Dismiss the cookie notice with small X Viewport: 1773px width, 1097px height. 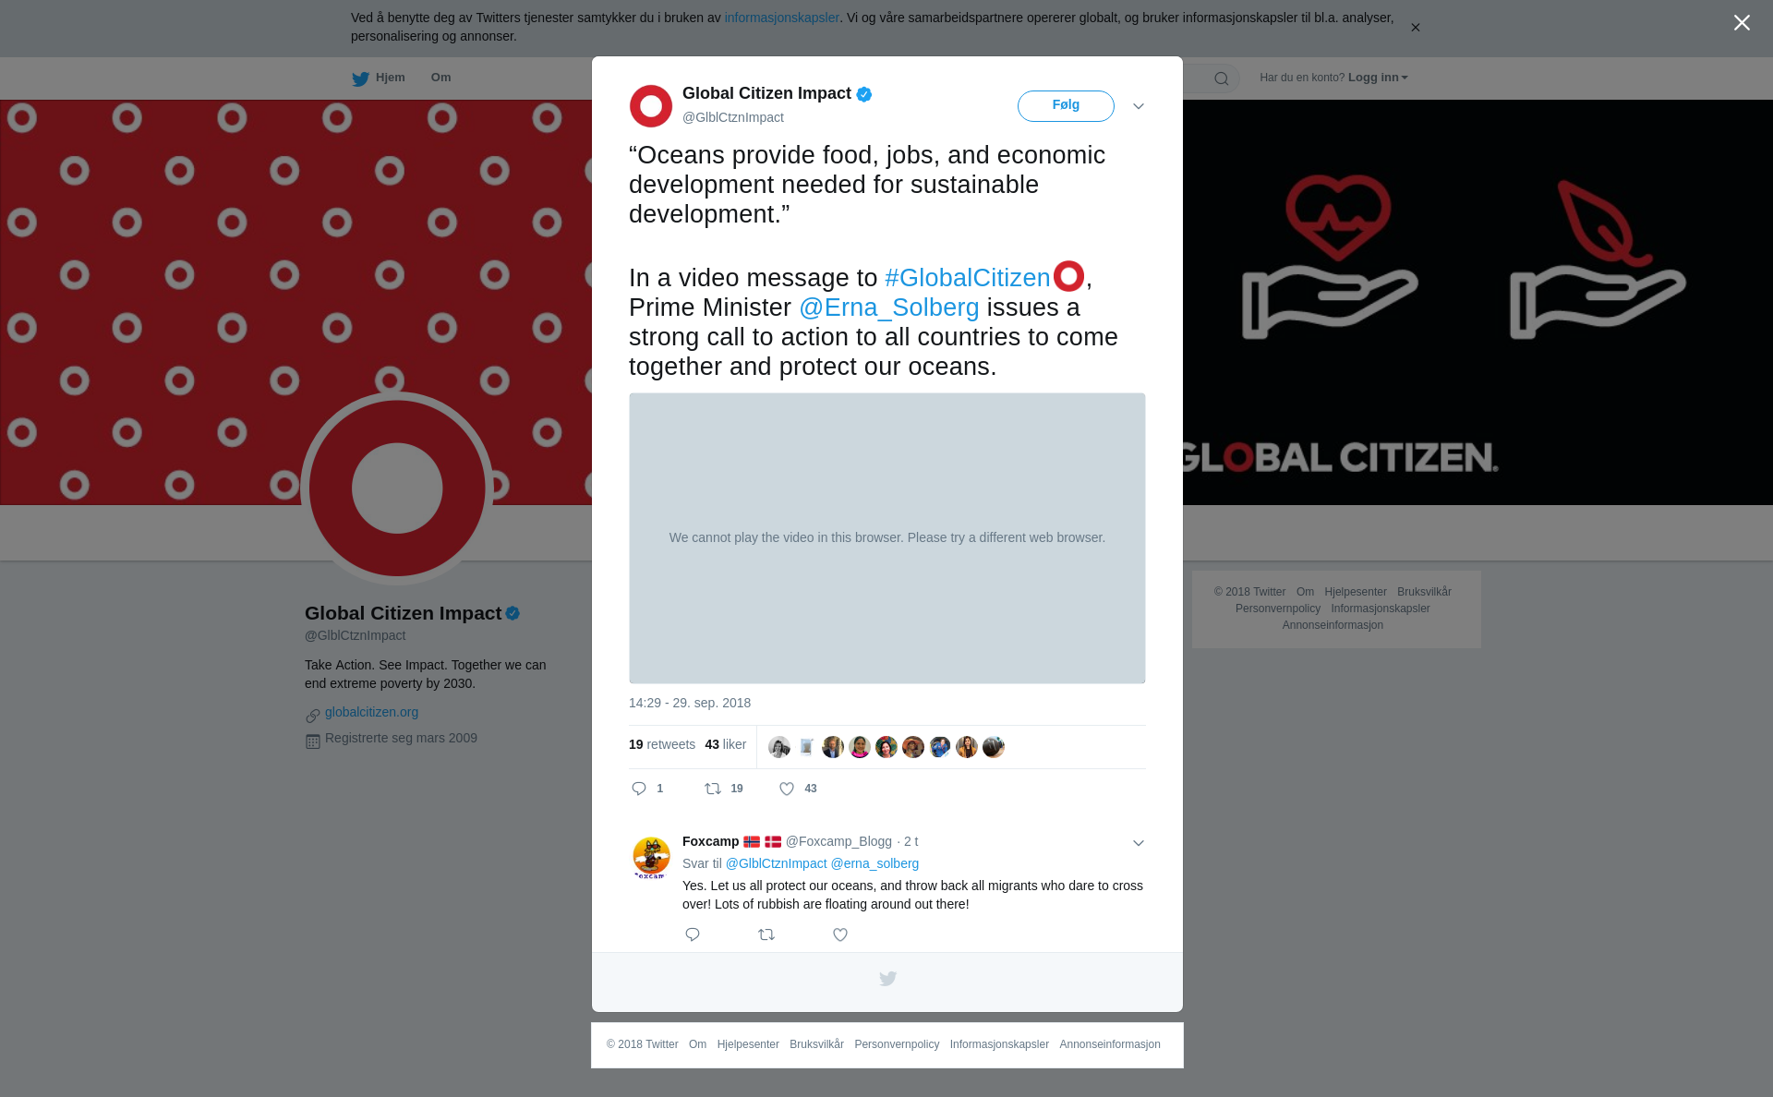pos(1415,28)
